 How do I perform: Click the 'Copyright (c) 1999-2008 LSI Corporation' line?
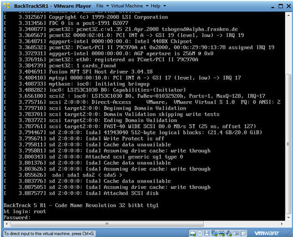tap(86, 17)
